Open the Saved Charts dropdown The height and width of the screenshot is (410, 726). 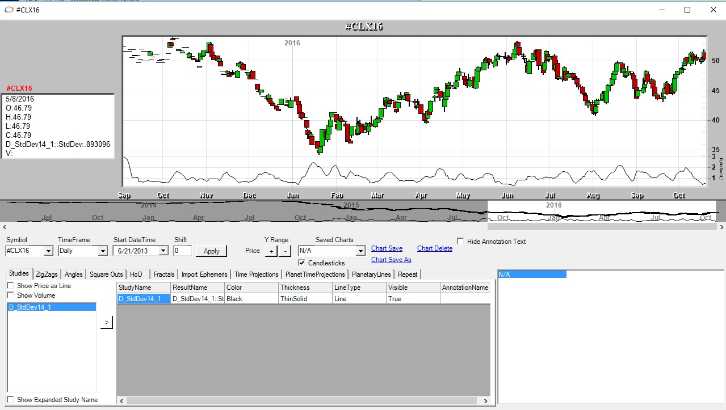[x=360, y=251]
